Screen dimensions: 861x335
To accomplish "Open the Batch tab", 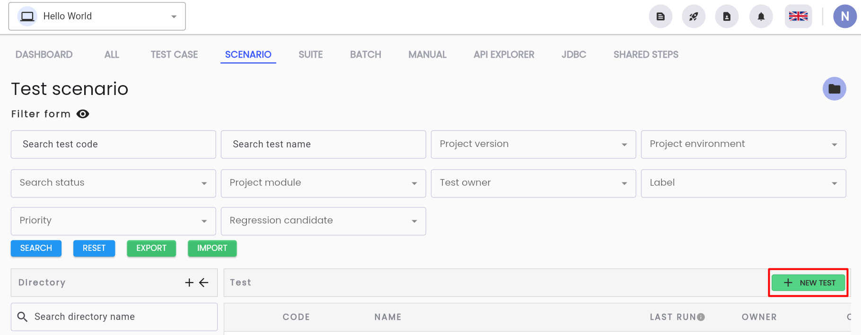I will pyautogui.click(x=366, y=55).
